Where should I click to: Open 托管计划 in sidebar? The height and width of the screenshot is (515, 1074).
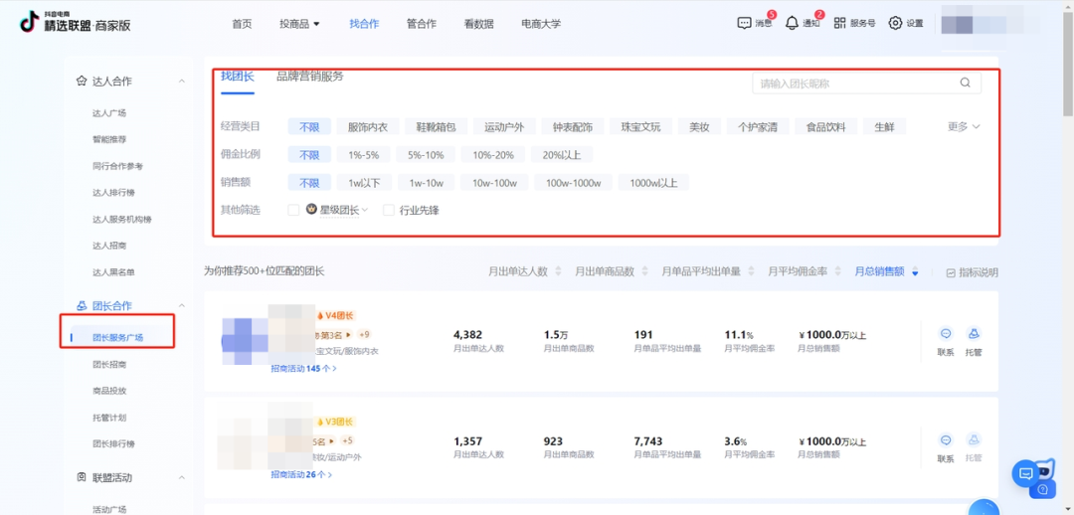[x=109, y=418]
